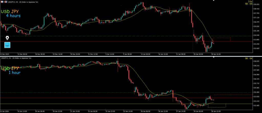
Task: Click the white pen nib icon
Action: [7, 38]
